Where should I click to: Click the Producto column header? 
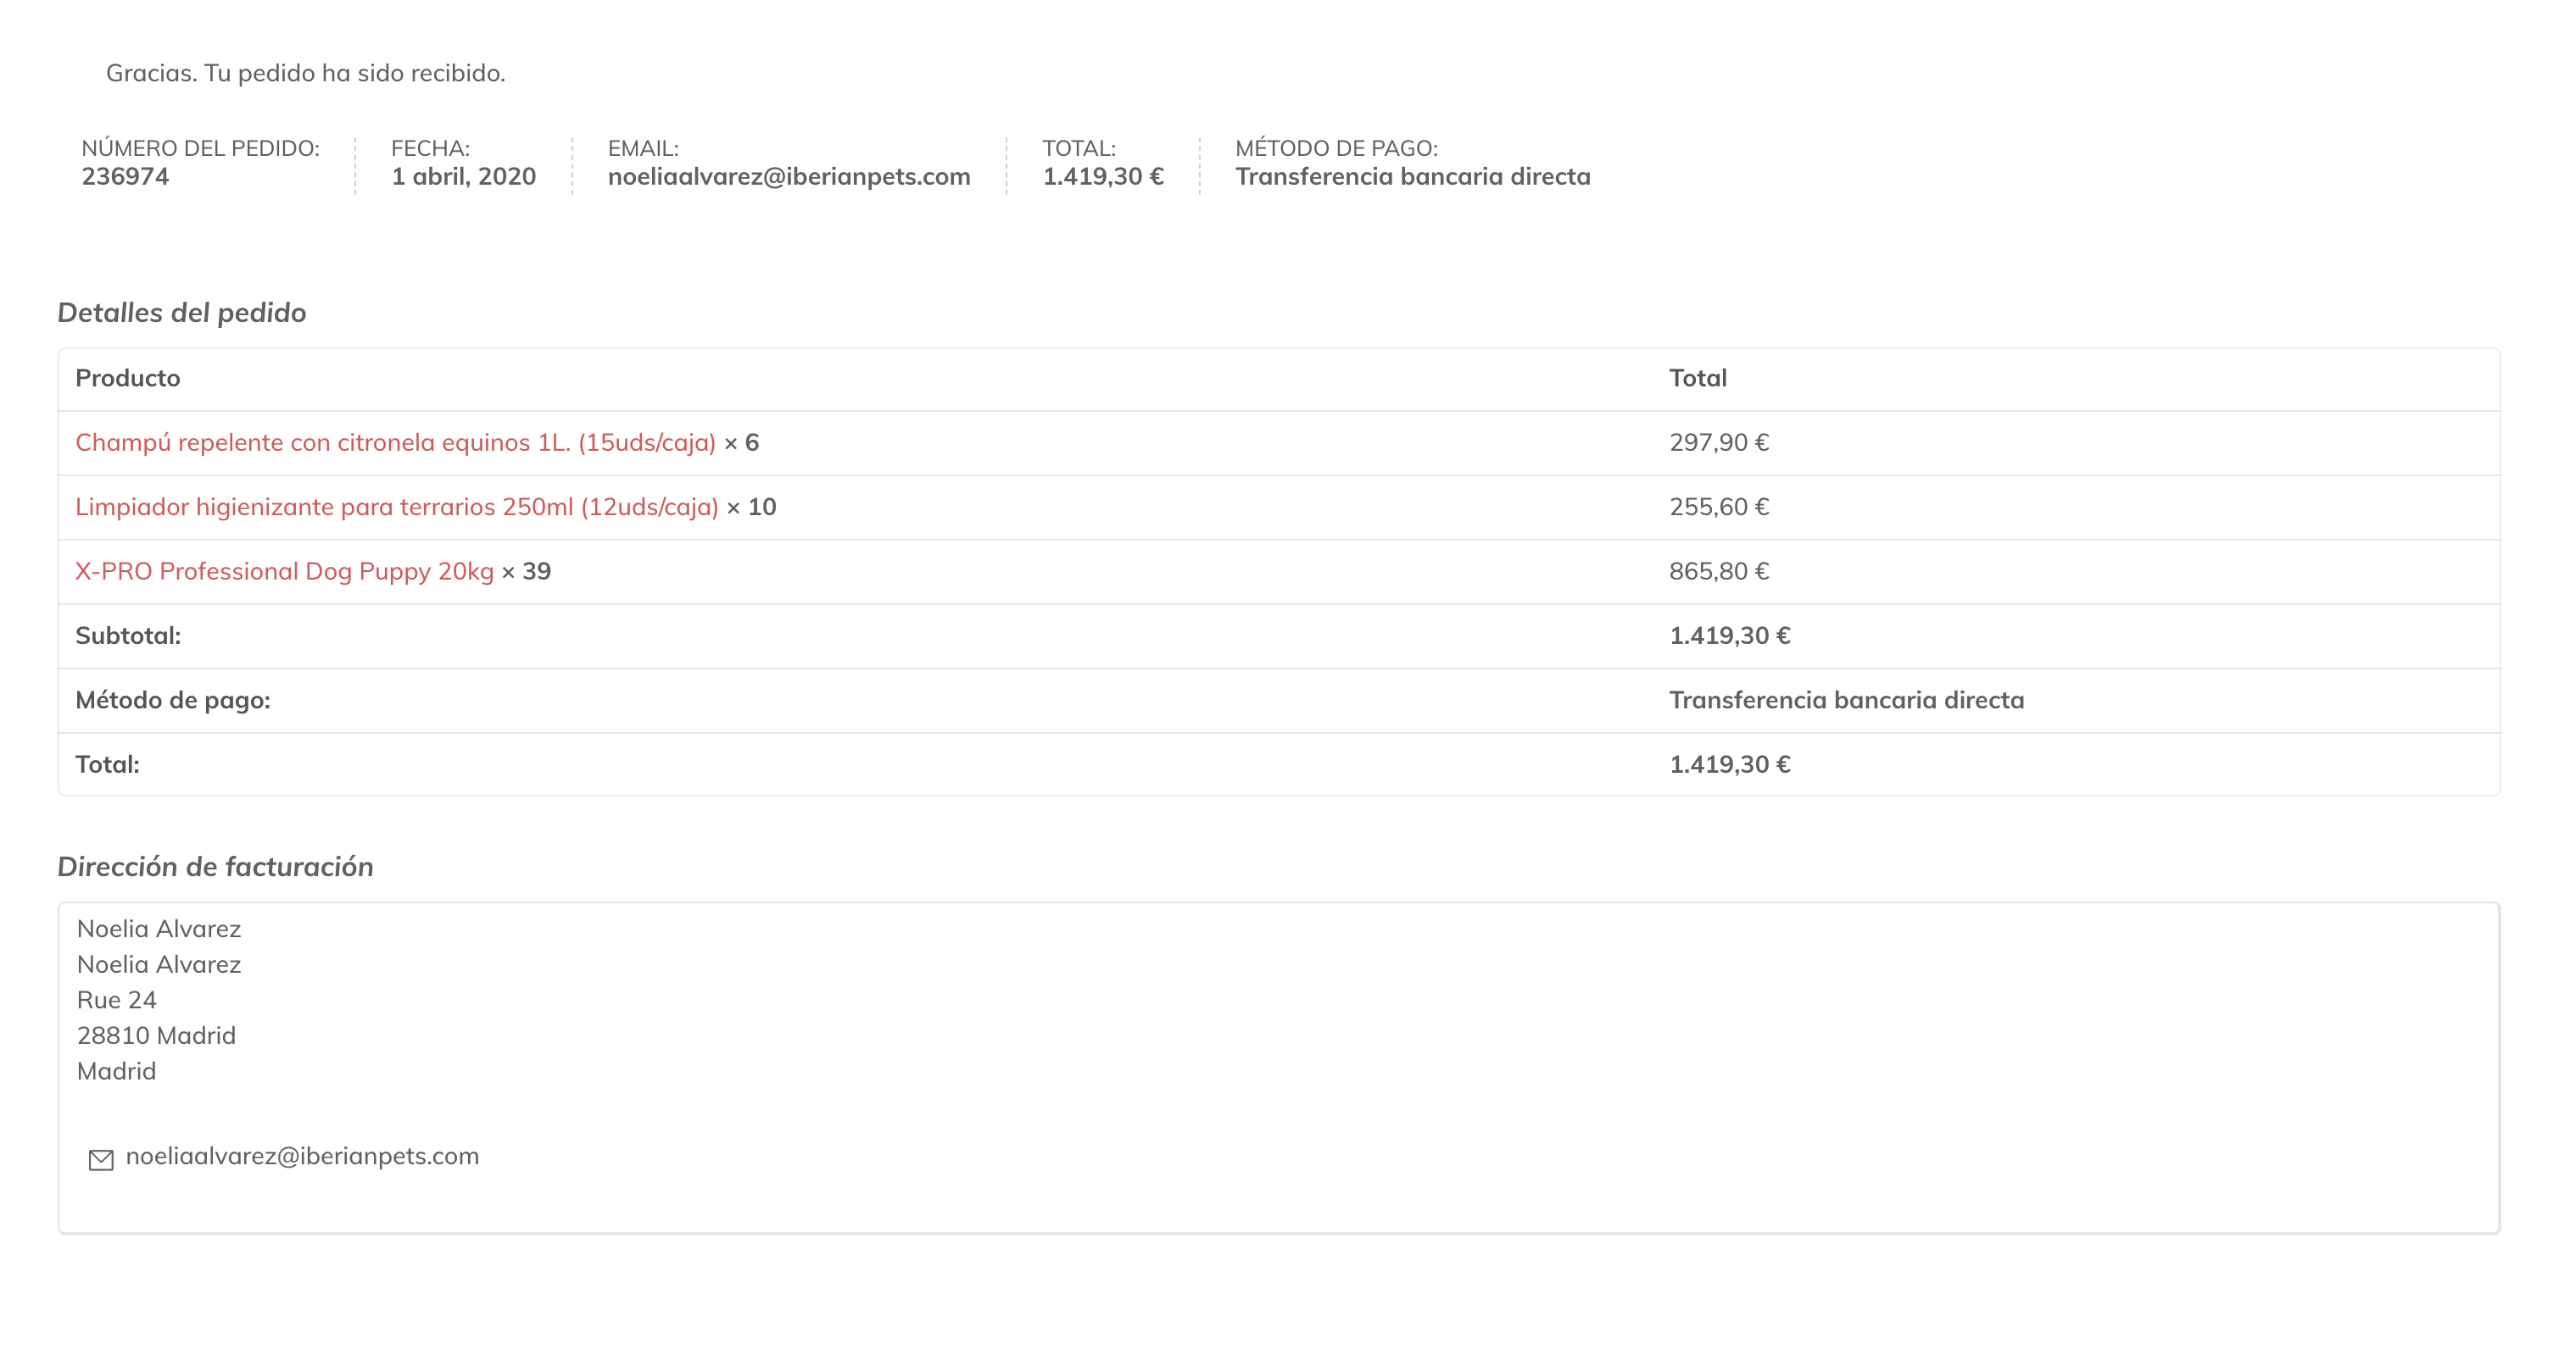tap(128, 379)
